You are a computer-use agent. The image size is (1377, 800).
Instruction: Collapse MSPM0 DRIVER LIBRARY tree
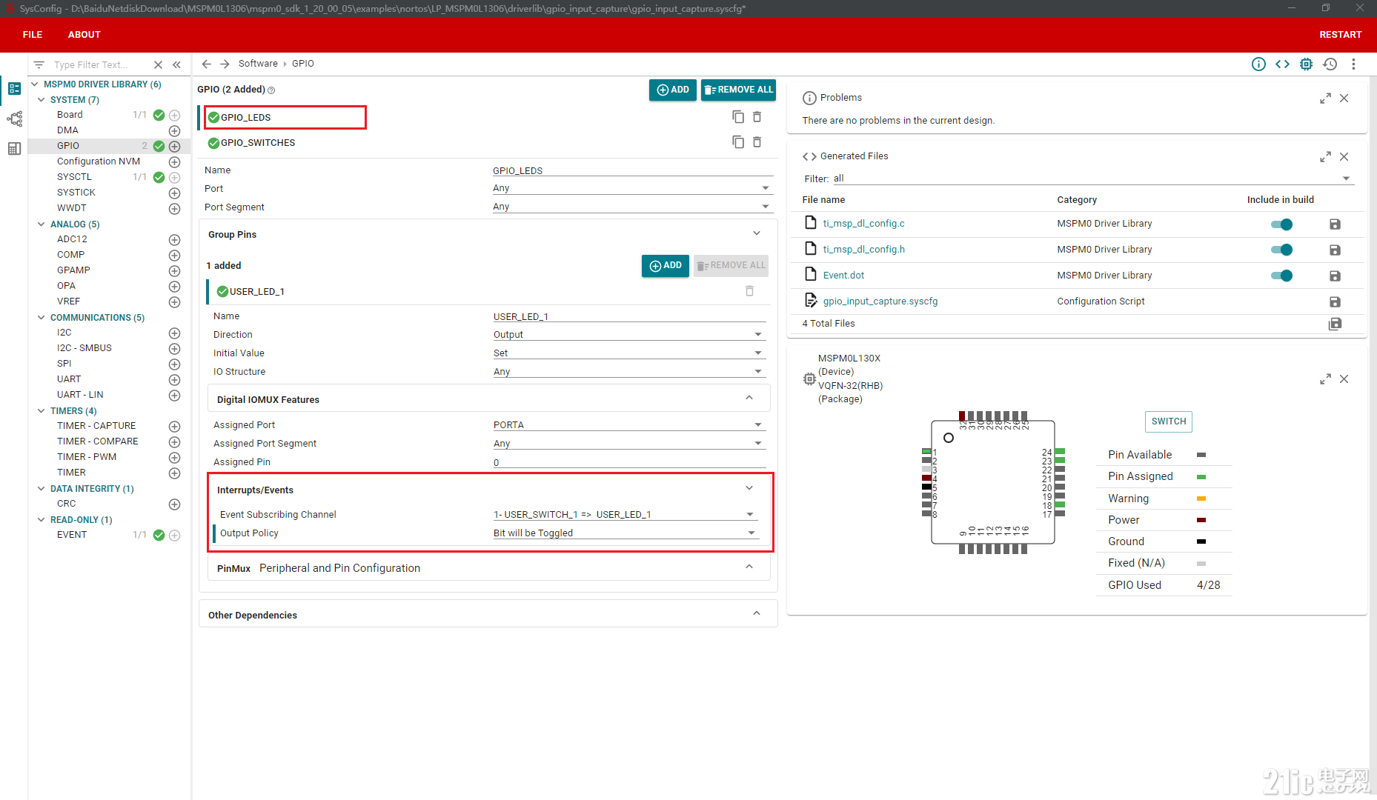(x=35, y=84)
